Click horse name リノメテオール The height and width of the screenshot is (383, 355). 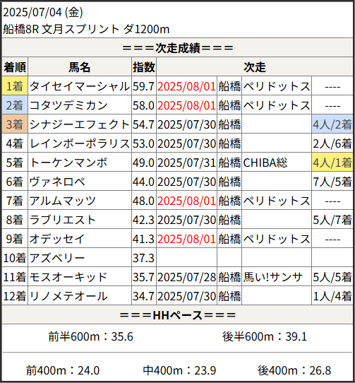[x=68, y=296]
